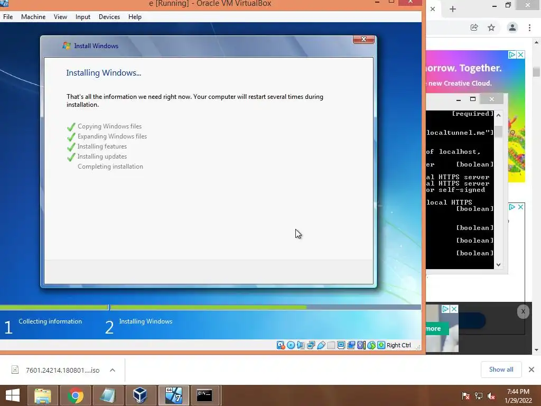Click the VirtualBox hard disk activity icon

coord(281,345)
